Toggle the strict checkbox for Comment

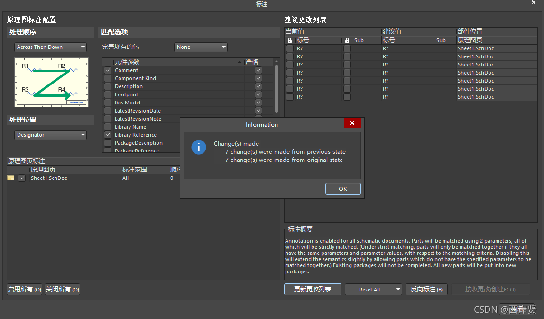258,70
